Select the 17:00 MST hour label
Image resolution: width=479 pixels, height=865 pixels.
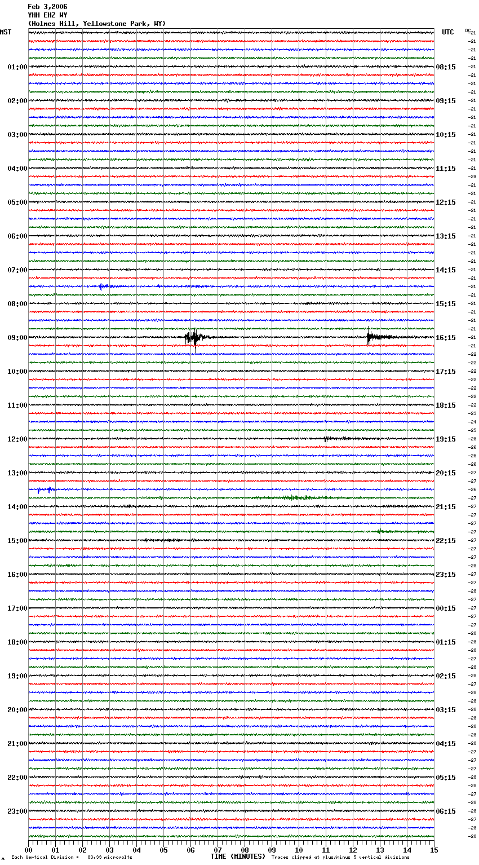17,608
